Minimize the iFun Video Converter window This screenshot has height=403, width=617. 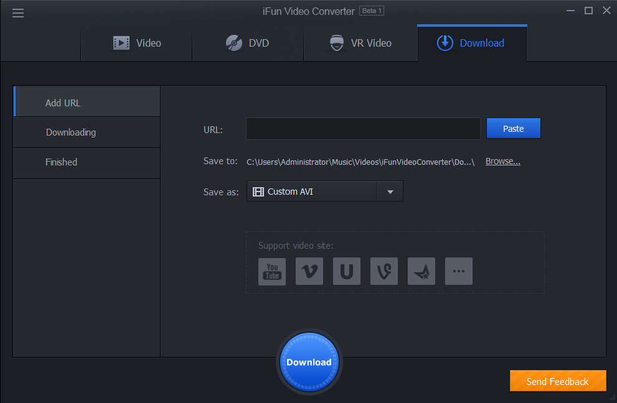click(x=570, y=11)
